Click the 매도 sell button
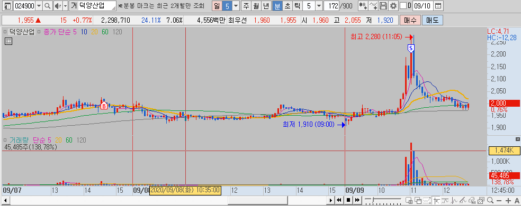 pyautogui.click(x=432, y=20)
